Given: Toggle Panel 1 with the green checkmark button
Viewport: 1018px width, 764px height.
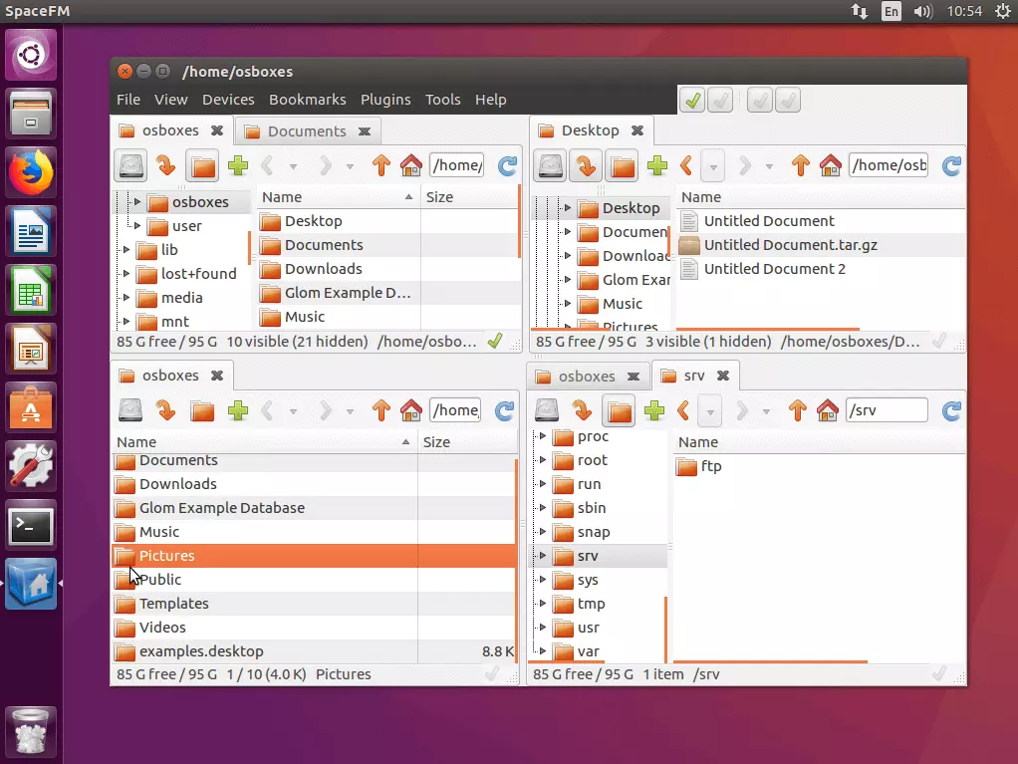Looking at the screenshot, I should pos(692,100).
